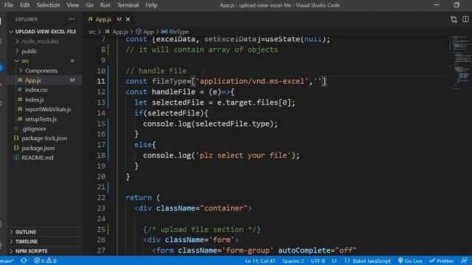Viewport: 472px width, 265px height.
Task: Open the Go menu
Action: point(89,5)
